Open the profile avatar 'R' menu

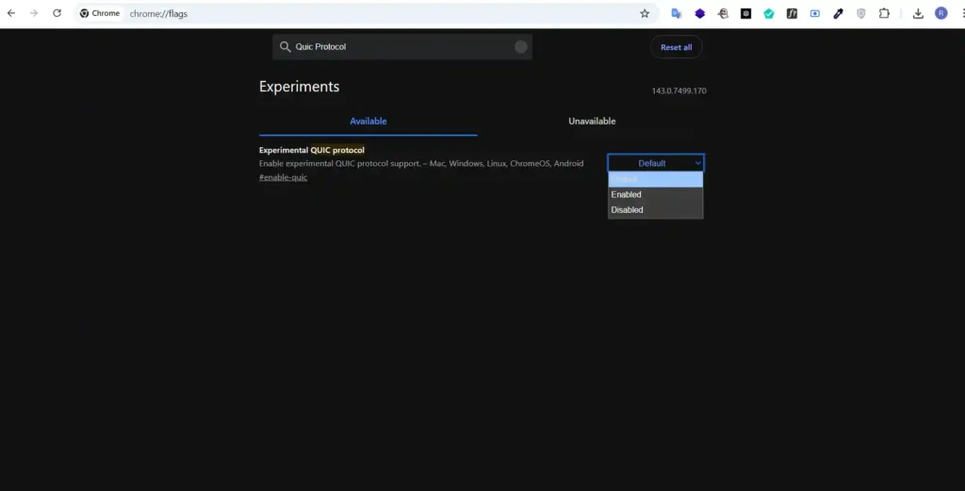(940, 13)
